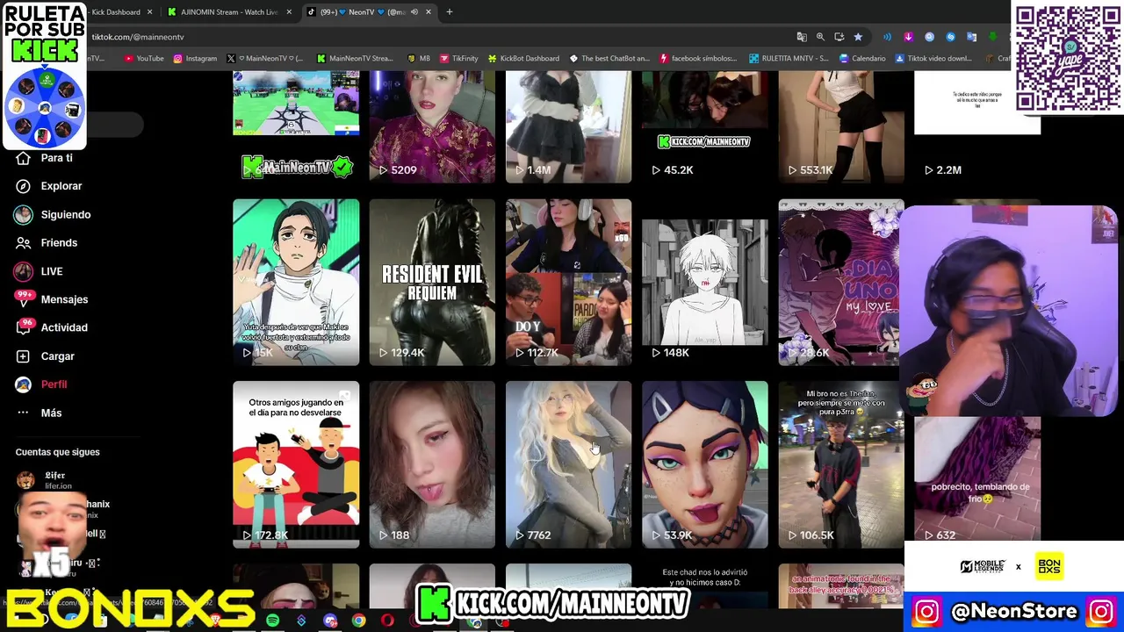Open the video with 1.4M views
This screenshot has height=632, width=1124.
pyautogui.click(x=568, y=127)
